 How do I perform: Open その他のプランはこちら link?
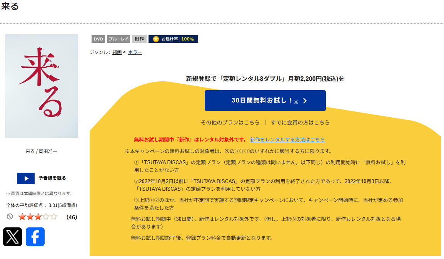pos(230,123)
